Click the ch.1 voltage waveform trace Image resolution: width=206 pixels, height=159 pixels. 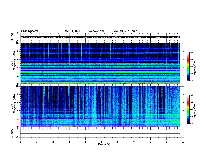(x=100, y=37)
